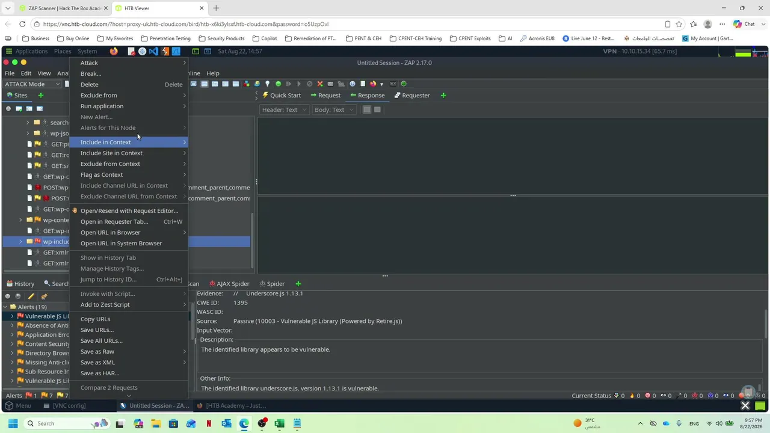770x433 pixels.
Task: Open the AJAX Spider tab
Action: click(229, 284)
